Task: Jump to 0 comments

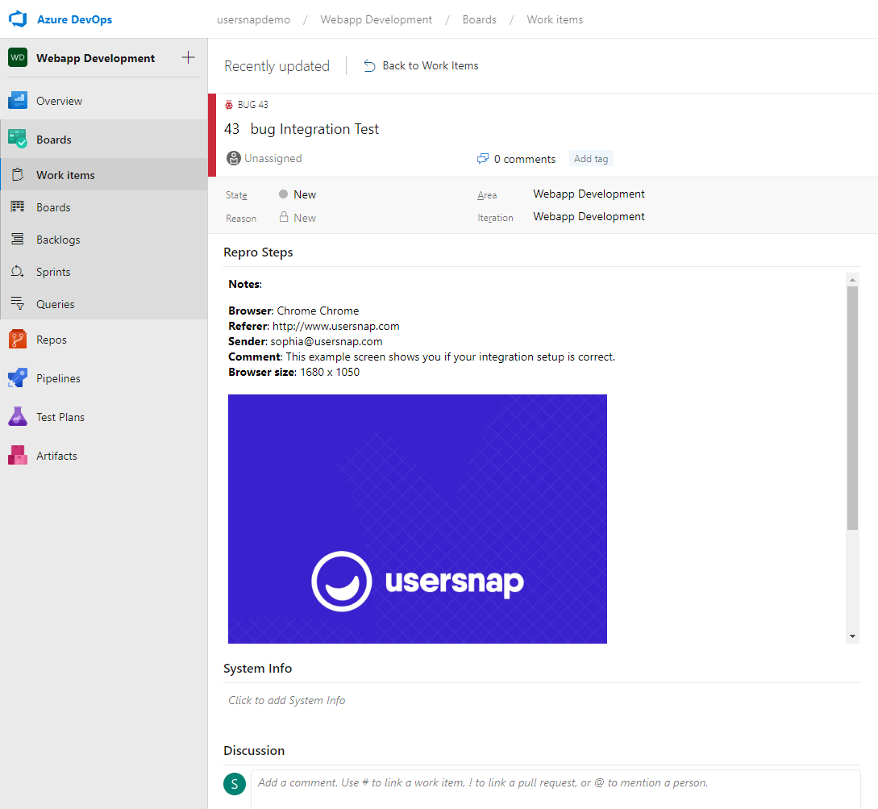Action: (525, 159)
